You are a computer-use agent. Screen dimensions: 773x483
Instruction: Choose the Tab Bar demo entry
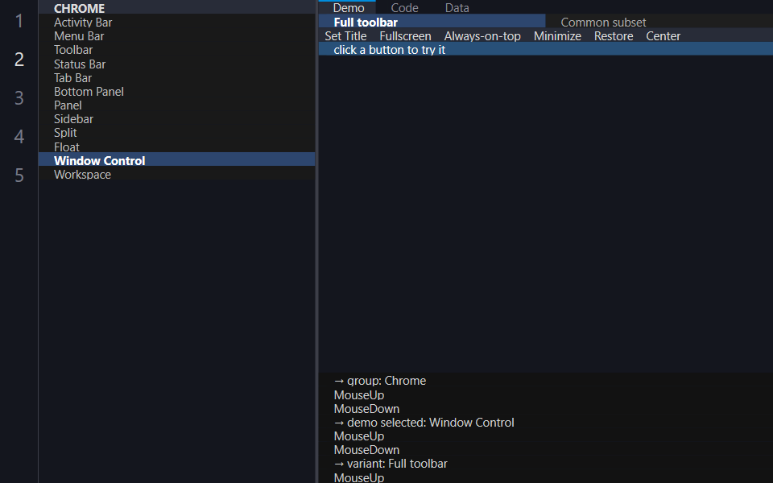coord(176,78)
